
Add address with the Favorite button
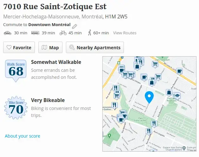point(19,47)
